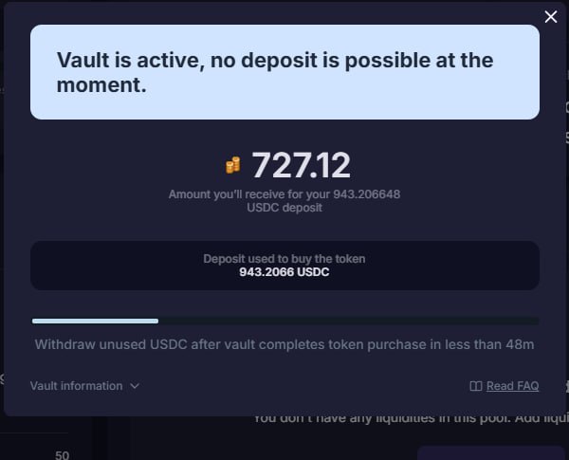Viewport: 569px width, 460px height.
Task: Close the vault dialog using the X
Action: tap(550, 17)
